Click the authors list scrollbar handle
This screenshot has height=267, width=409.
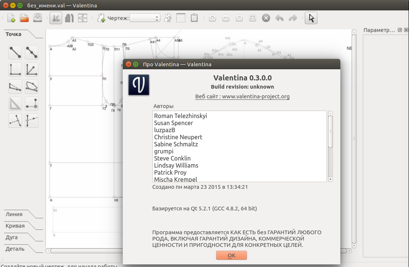coord(330,131)
